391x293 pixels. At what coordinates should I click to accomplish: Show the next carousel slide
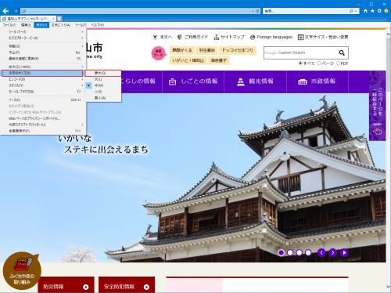click(x=332, y=252)
